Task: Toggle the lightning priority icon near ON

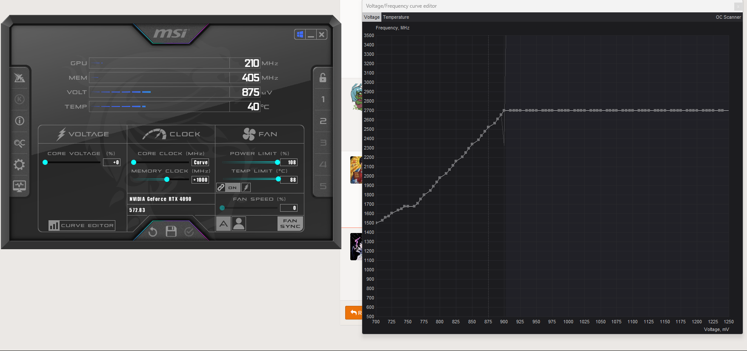Action: (x=246, y=187)
